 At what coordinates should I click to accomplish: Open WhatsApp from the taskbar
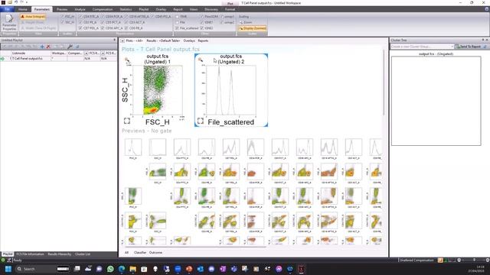(x=110, y=269)
